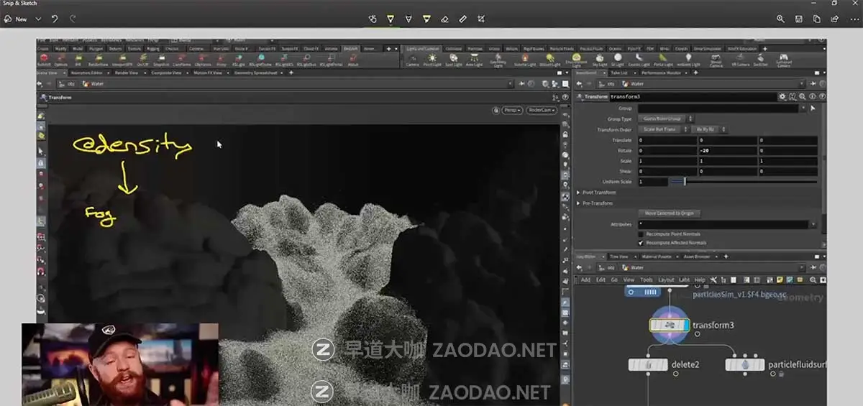Select the transform3 node
This screenshot has height=406, width=863.
(670, 326)
